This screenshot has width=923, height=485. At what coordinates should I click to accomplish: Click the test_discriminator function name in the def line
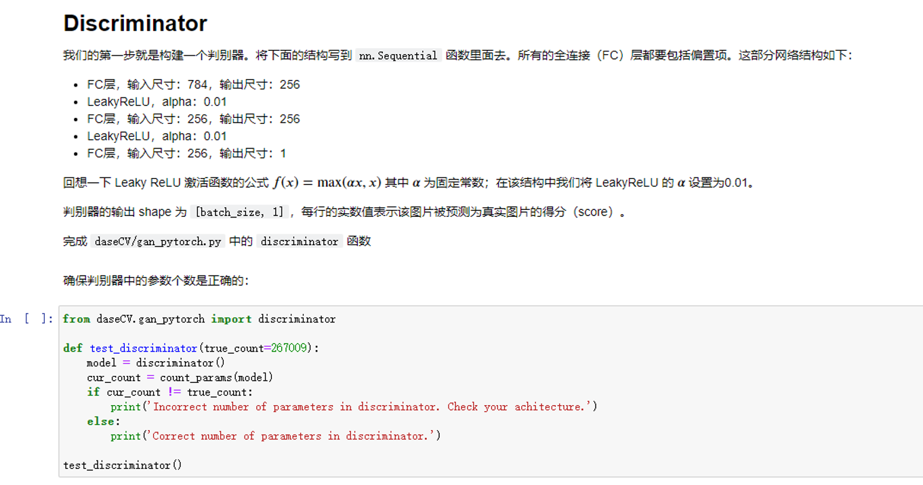coord(143,348)
